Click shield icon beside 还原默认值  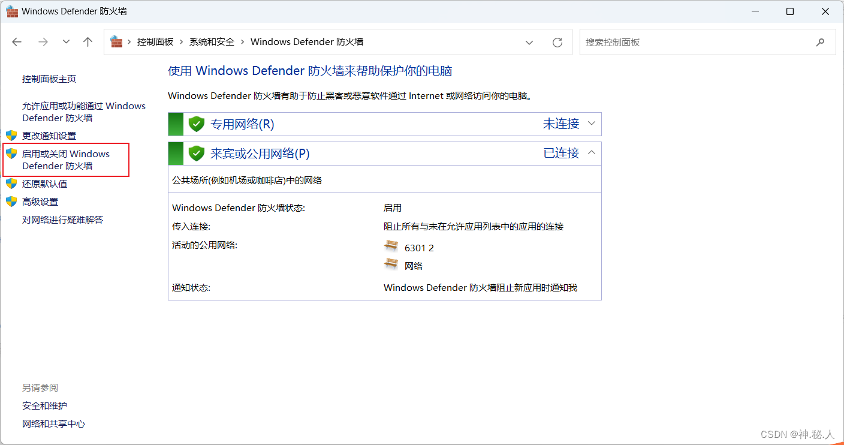coord(11,184)
